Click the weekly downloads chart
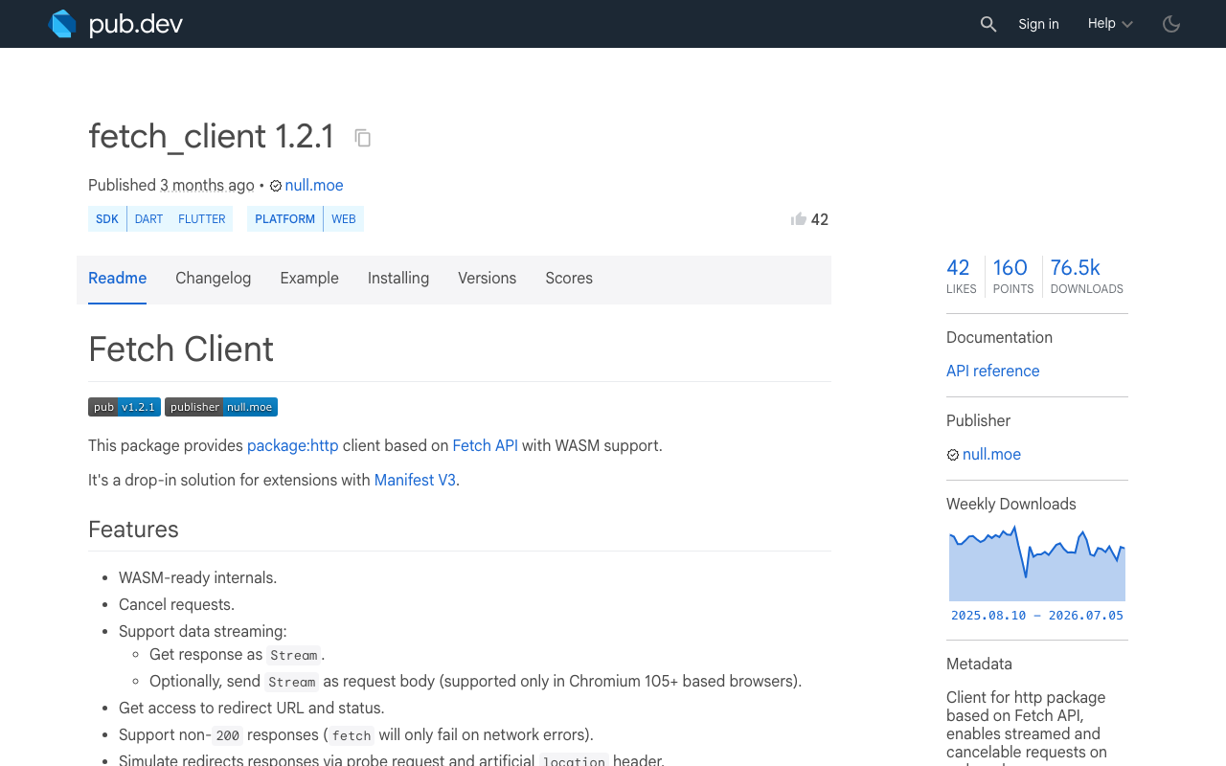1226x766 pixels. pos(1037,563)
